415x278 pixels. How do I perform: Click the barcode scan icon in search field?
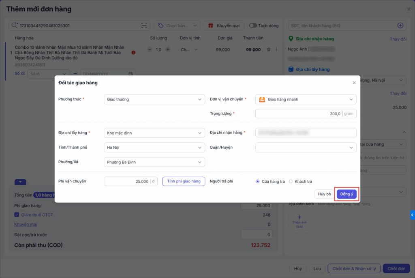(x=144, y=26)
